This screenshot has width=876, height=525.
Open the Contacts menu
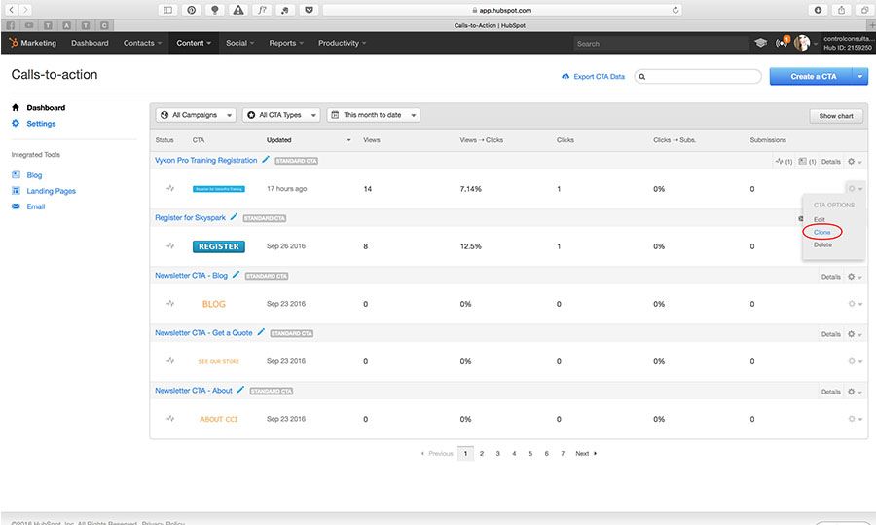pyautogui.click(x=142, y=43)
